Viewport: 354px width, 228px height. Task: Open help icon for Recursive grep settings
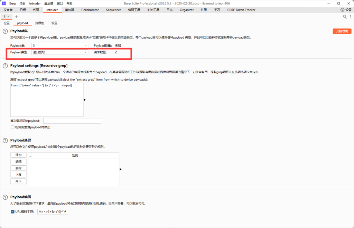[x=5, y=66]
